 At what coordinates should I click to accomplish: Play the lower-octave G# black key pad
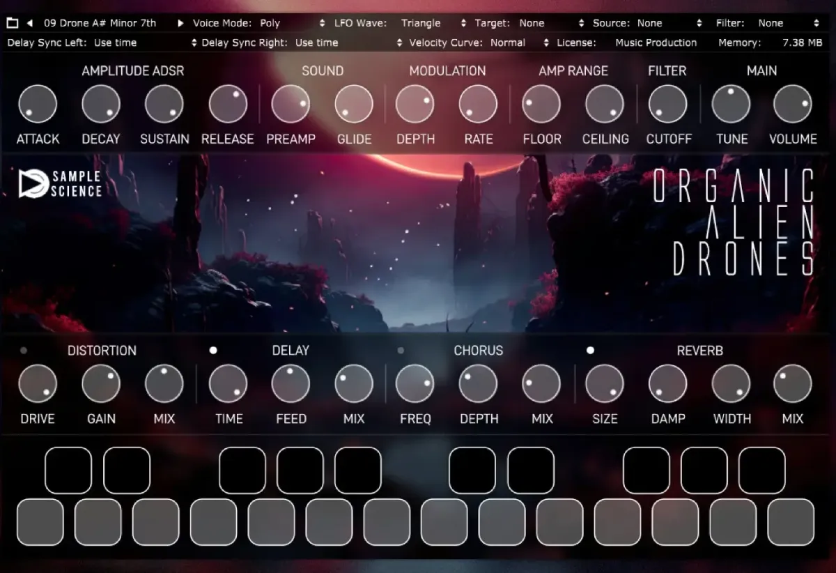300,471
